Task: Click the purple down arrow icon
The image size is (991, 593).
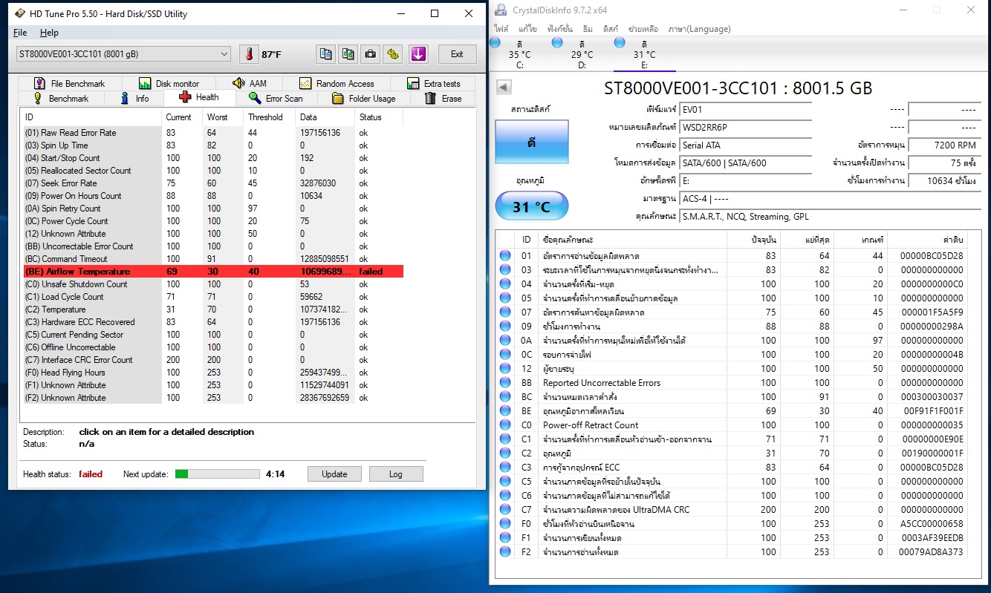Action: tap(418, 54)
